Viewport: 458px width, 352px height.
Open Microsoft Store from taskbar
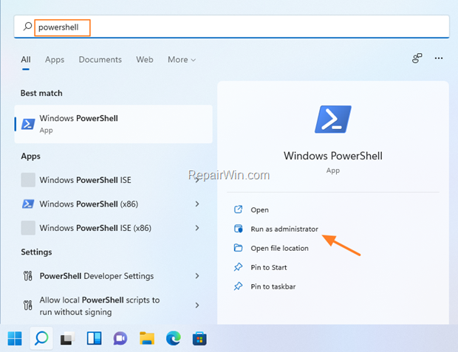click(x=199, y=339)
